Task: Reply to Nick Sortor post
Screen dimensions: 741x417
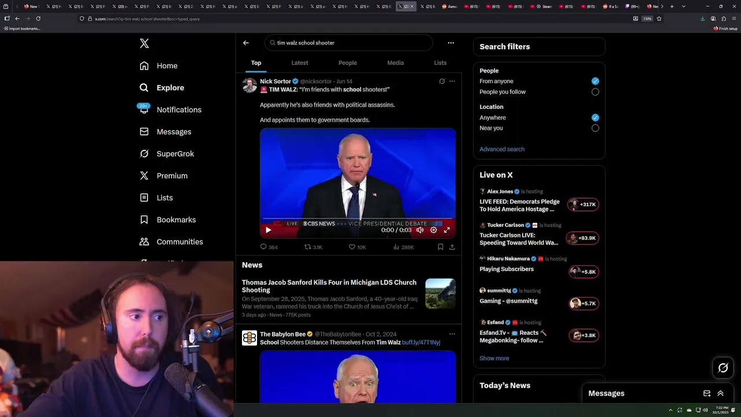Action: point(269,247)
